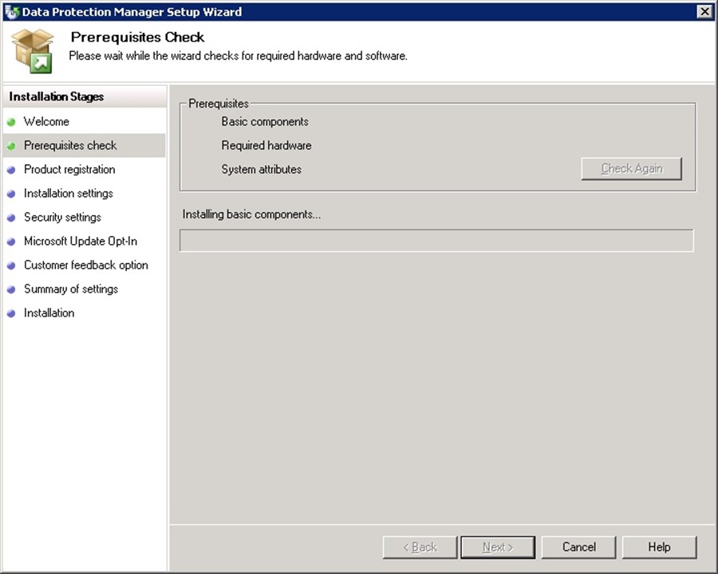718x574 pixels.
Task: Click the Check Again button
Action: 631,168
